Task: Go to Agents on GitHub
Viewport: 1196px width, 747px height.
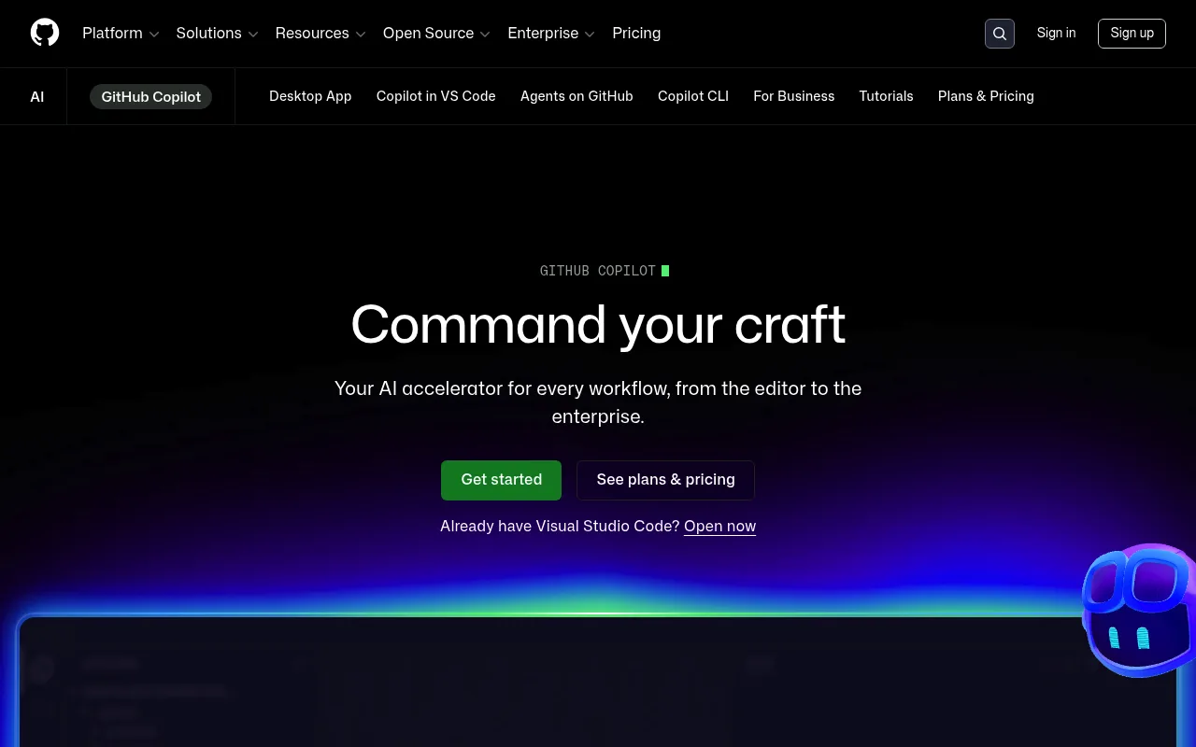Action: point(577,96)
